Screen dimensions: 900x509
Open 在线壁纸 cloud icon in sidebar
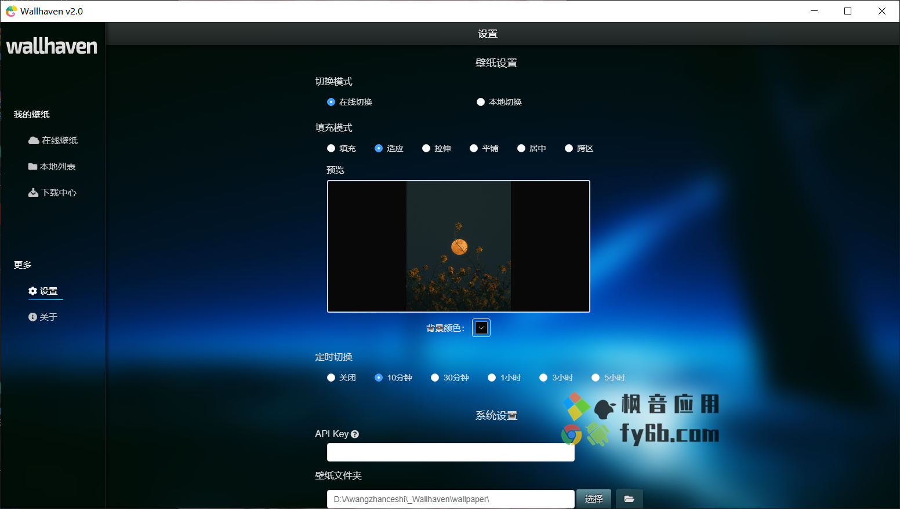click(x=34, y=140)
